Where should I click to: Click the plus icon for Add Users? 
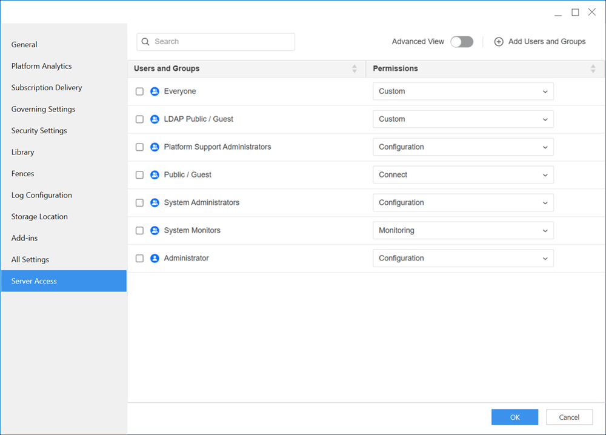click(499, 42)
